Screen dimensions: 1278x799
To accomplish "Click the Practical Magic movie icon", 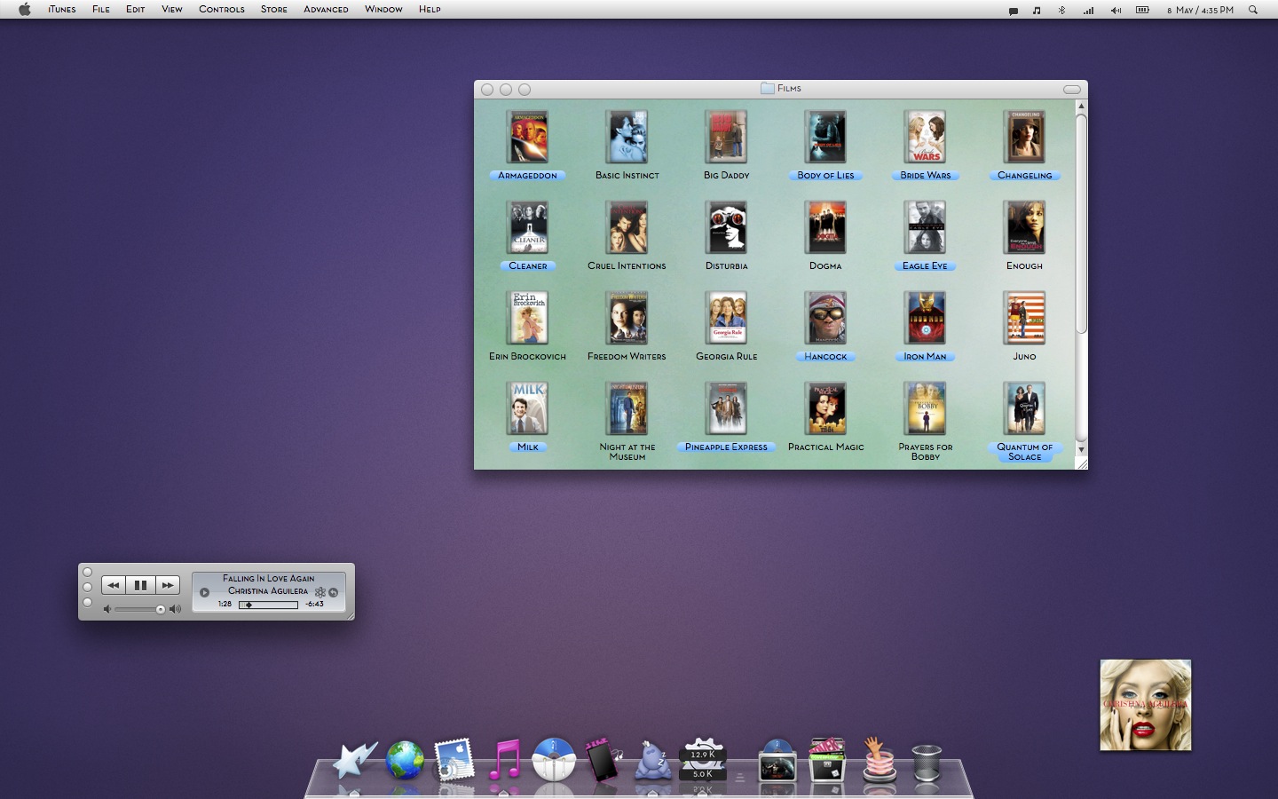I will [826, 408].
